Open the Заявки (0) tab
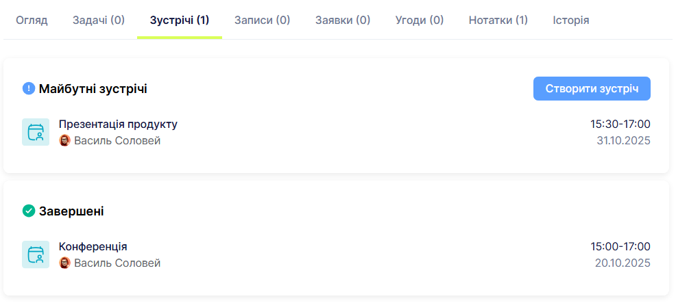Image resolution: width=676 pixels, height=303 pixels. pos(343,20)
